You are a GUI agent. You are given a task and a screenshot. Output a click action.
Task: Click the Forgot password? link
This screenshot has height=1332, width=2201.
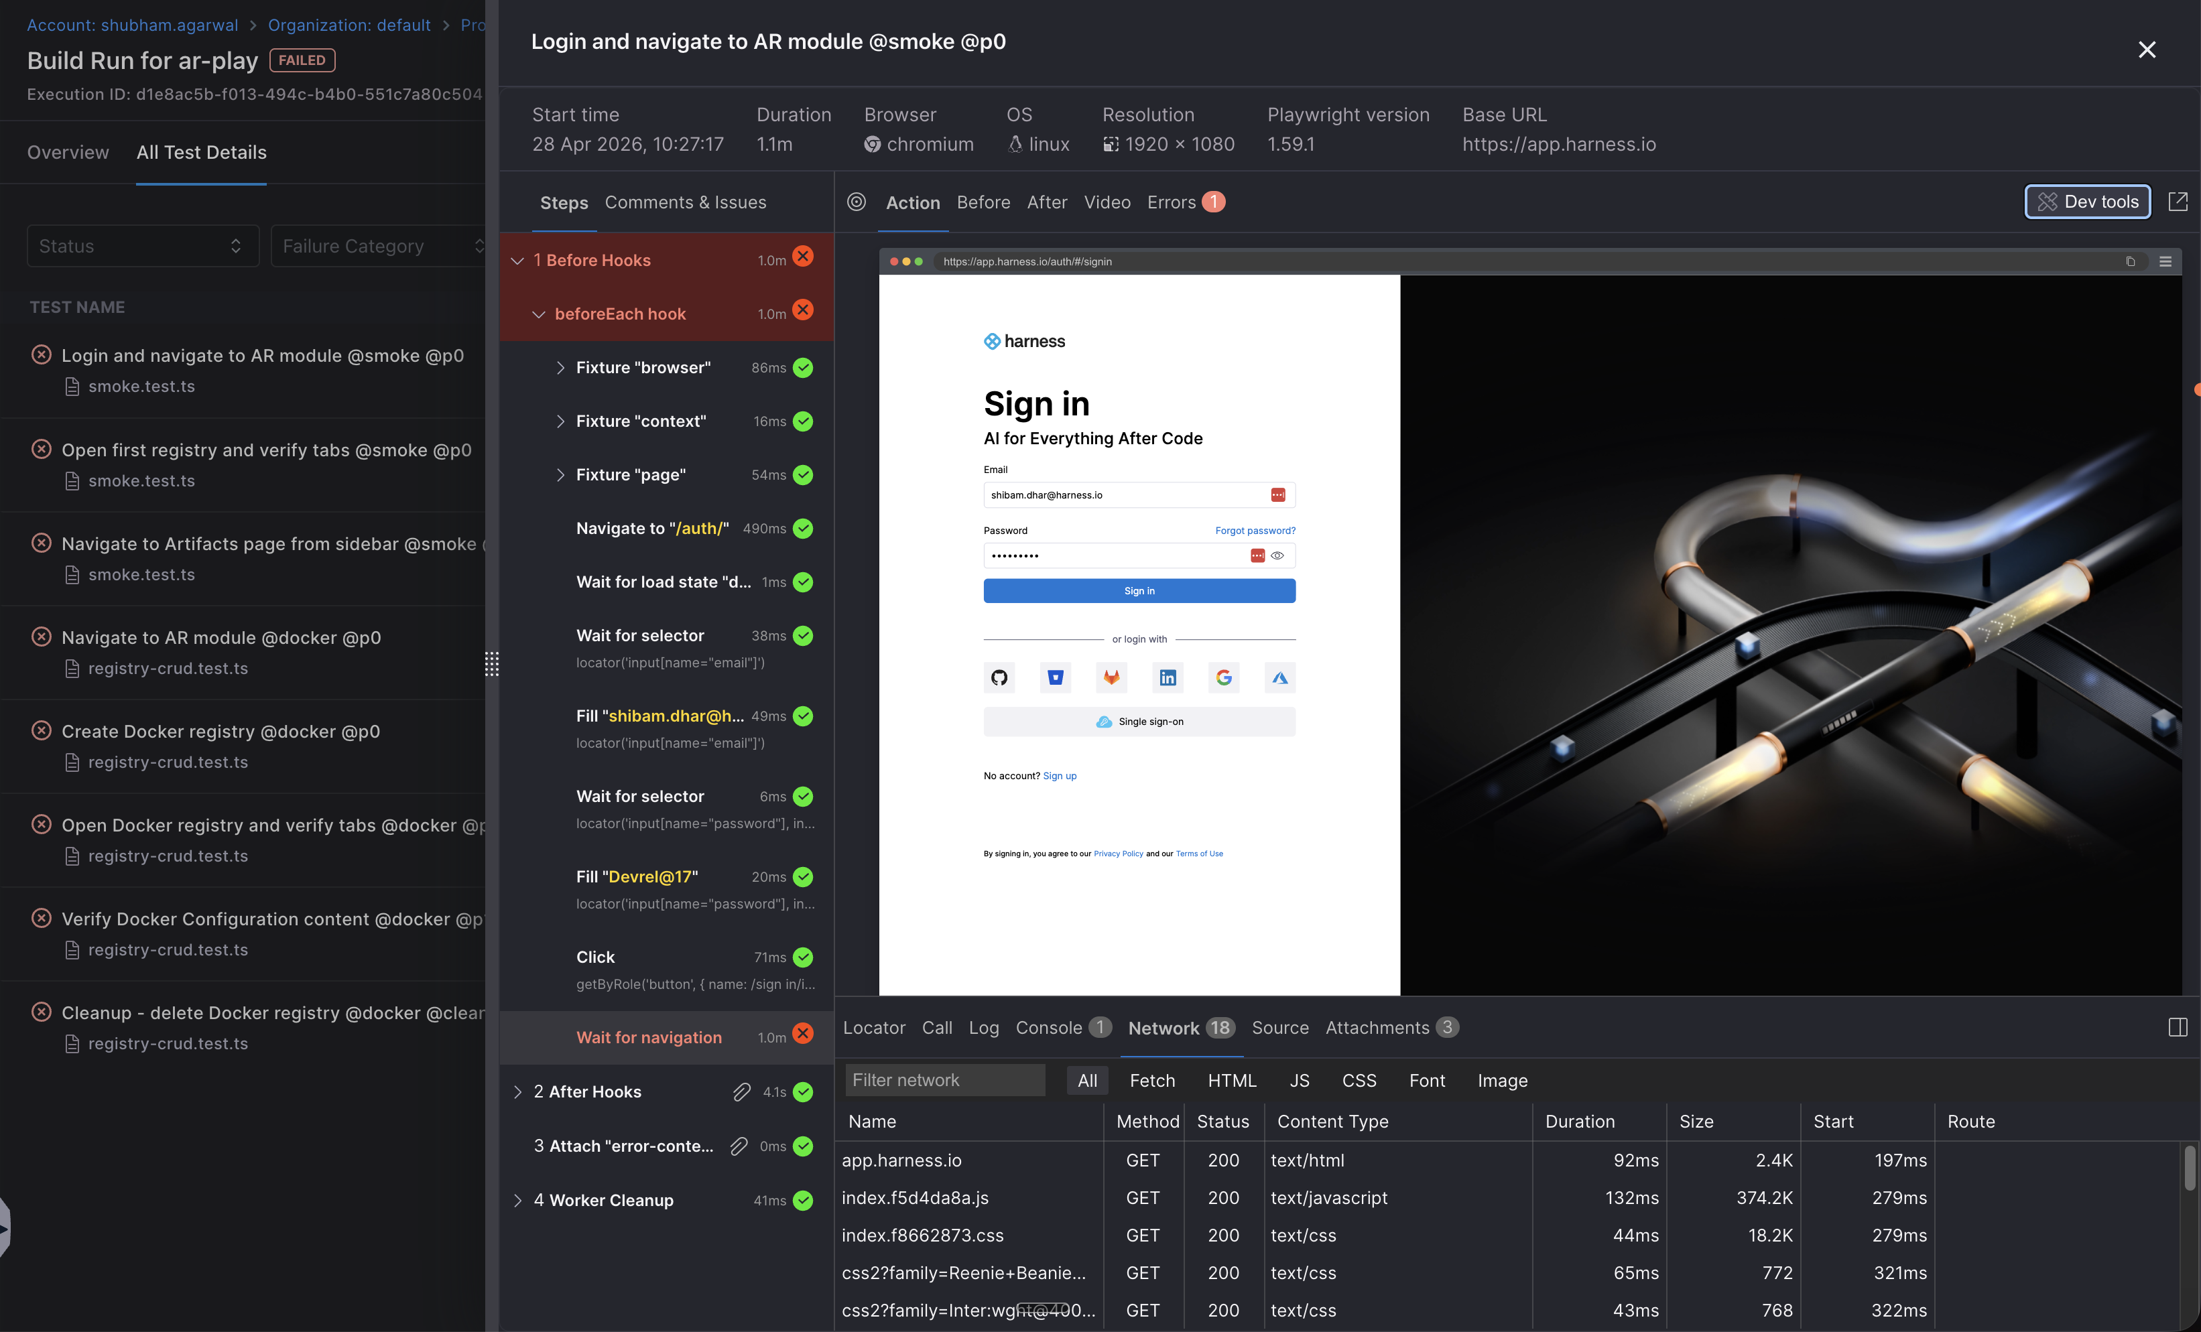[x=1255, y=530]
